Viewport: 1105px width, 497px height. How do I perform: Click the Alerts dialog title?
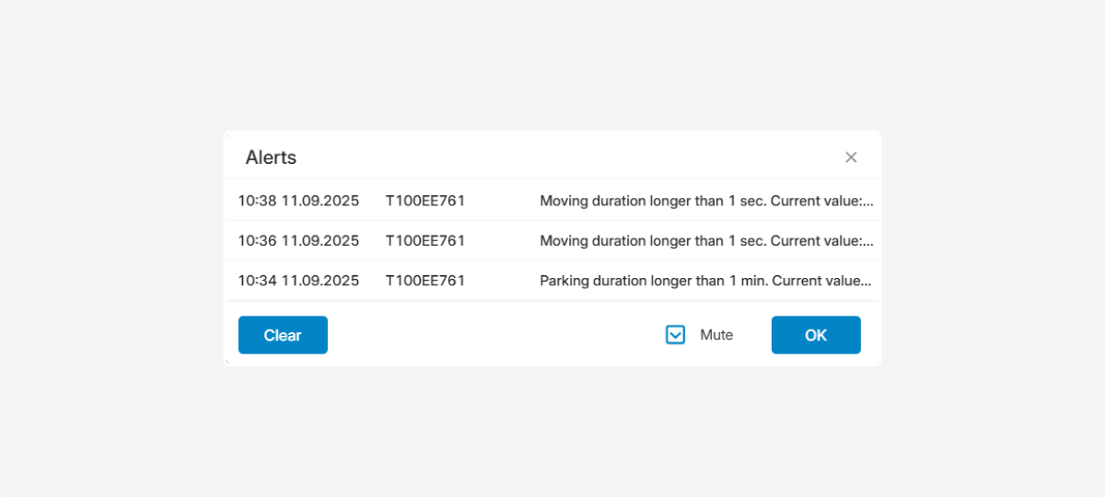[x=271, y=157]
